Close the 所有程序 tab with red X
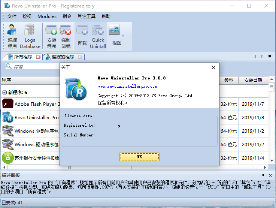276x208 pixels. point(38,57)
